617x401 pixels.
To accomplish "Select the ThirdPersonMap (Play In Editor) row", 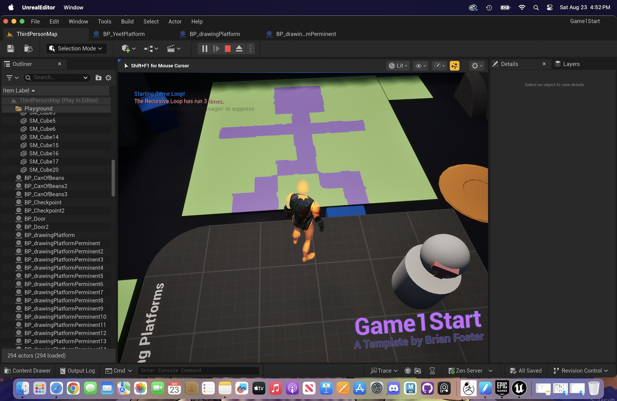I will [x=56, y=100].
